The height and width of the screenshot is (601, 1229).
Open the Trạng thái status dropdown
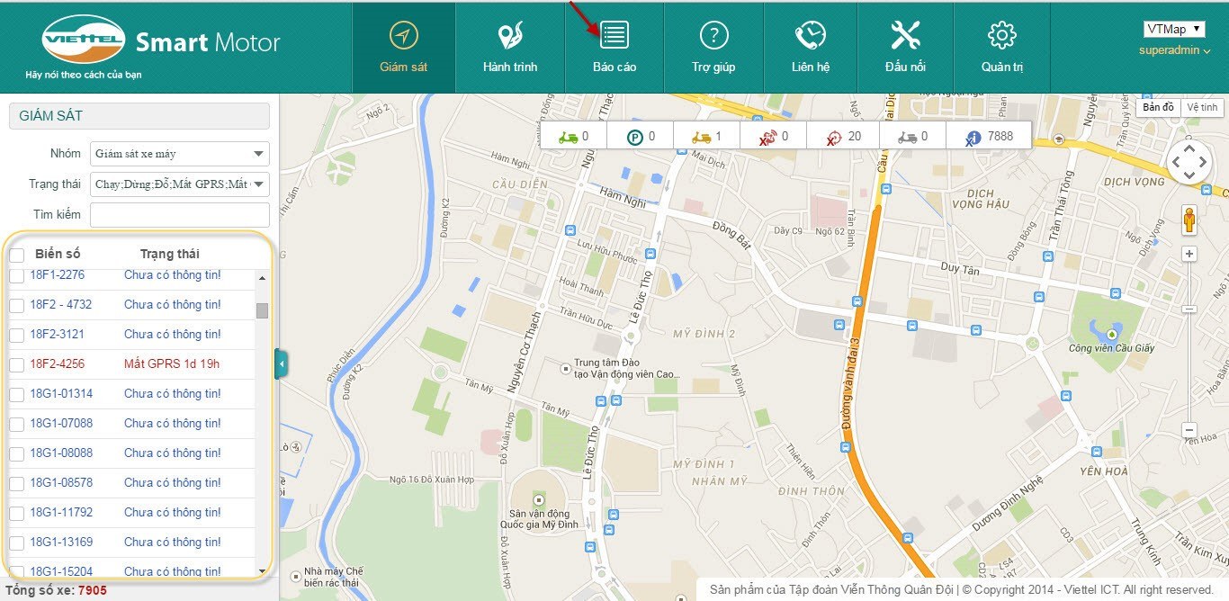[x=180, y=184]
